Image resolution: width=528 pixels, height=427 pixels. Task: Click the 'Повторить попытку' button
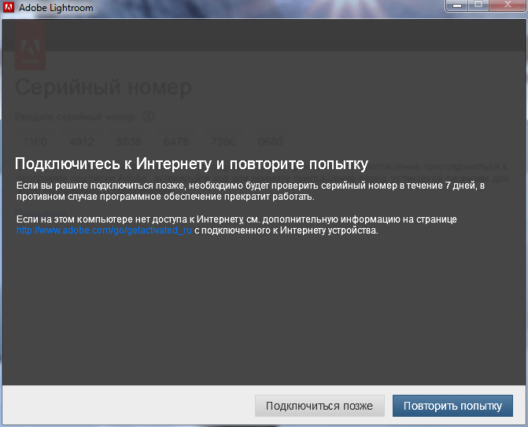pos(452,406)
